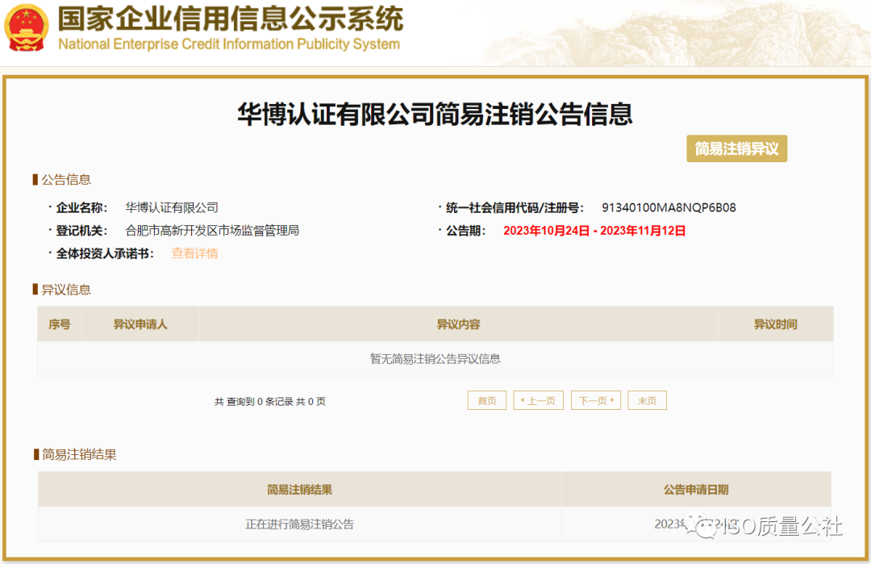This screenshot has height=564, width=871.
Task: Open the 查看详情 link
Action: pos(194,253)
